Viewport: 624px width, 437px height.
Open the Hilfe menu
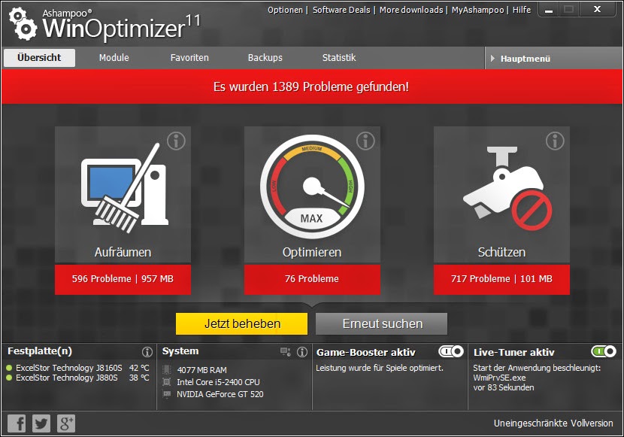tap(521, 10)
